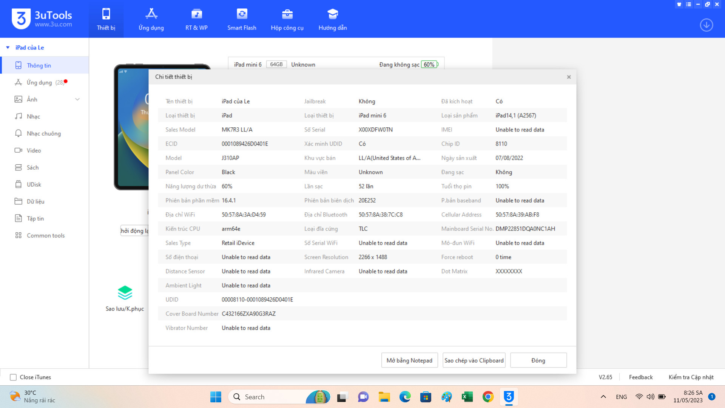The image size is (725, 408).
Task: Click Sao chép vào Clipboard button
Action: point(474,360)
